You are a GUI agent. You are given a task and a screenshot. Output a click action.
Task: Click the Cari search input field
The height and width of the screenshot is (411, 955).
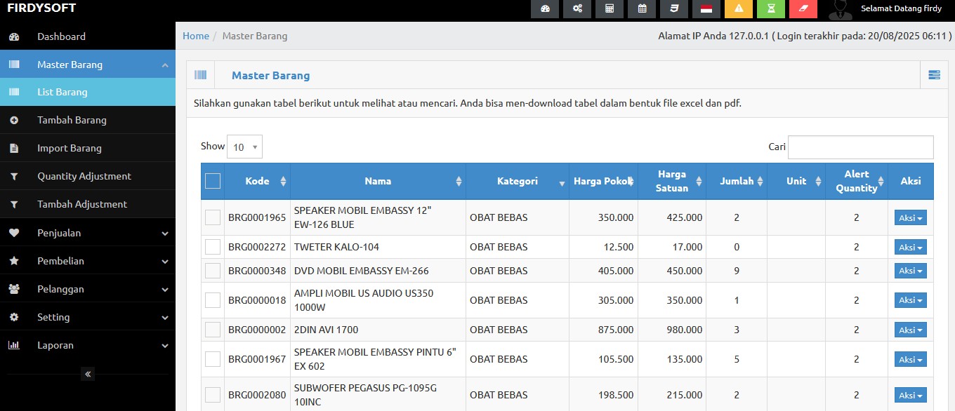tap(860, 147)
